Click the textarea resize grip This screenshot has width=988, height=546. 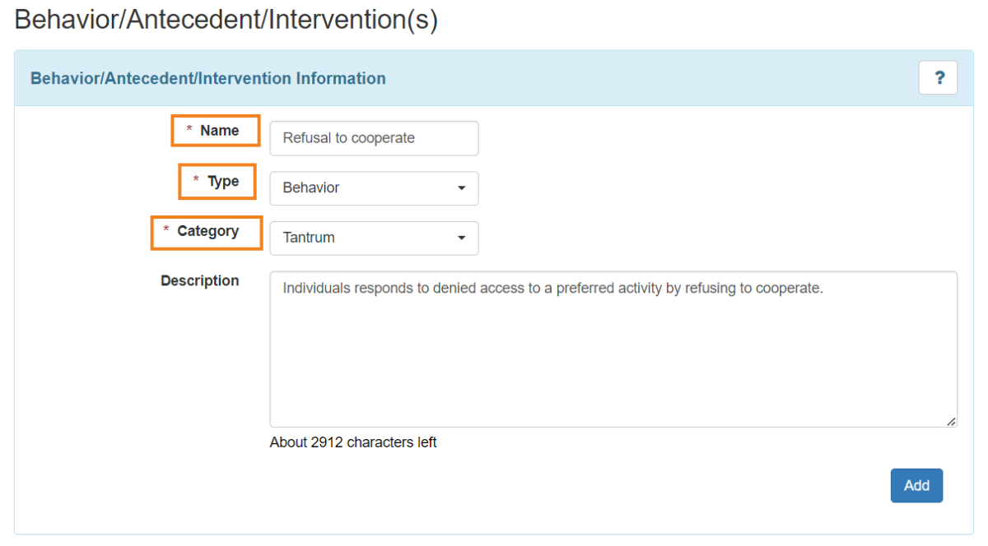pyautogui.click(x=951, y=422)
